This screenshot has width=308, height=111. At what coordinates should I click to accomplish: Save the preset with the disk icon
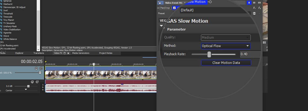[x=254, y=13]
